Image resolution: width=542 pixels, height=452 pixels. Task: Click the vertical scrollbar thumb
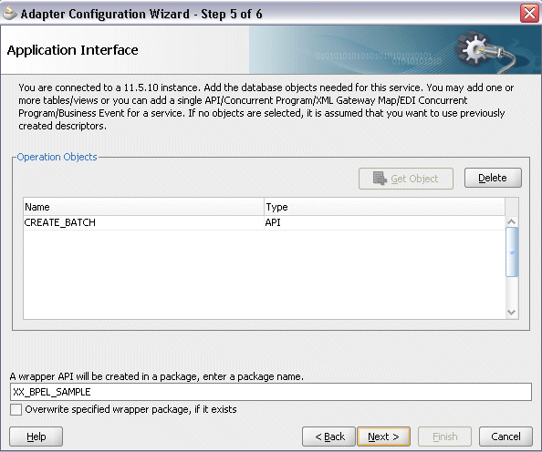tap(512, 252)
